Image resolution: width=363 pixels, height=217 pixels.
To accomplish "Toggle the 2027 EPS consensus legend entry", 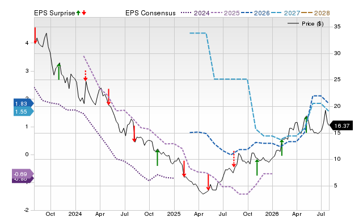I will coord(285,13).
